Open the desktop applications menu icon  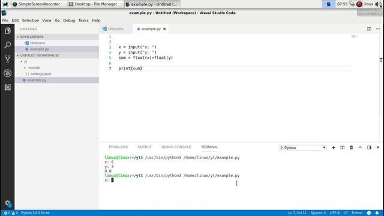click(x=5, y=4)
